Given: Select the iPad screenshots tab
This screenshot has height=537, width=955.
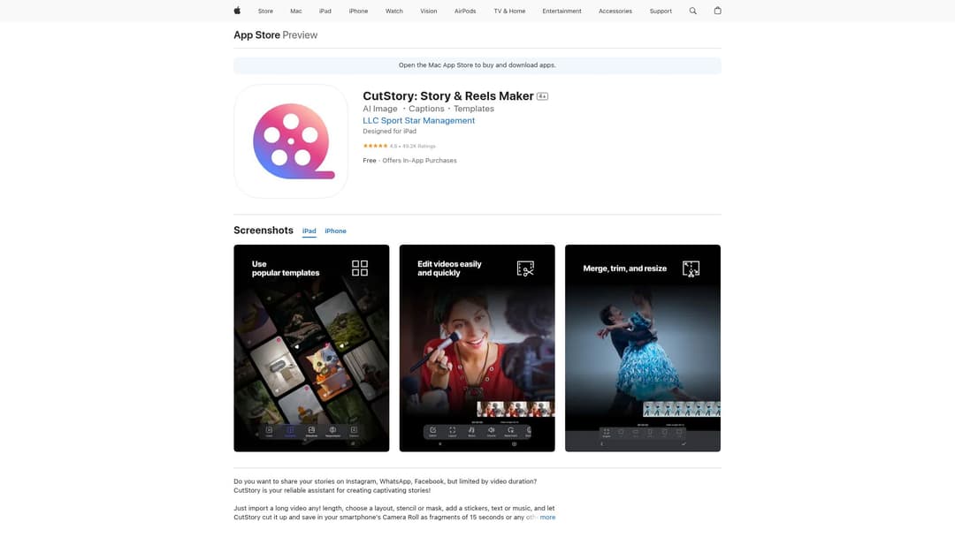Looking at the screenshot, I should click(309, 231).
